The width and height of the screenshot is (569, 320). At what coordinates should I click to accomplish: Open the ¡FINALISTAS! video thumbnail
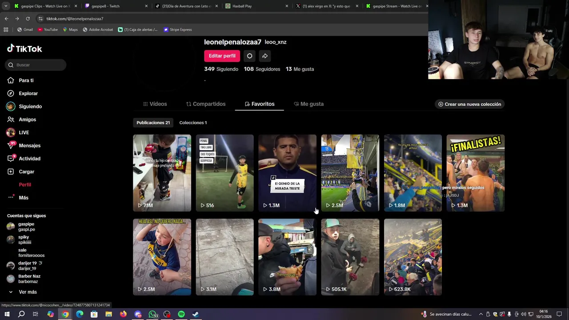tap(475, 173)
